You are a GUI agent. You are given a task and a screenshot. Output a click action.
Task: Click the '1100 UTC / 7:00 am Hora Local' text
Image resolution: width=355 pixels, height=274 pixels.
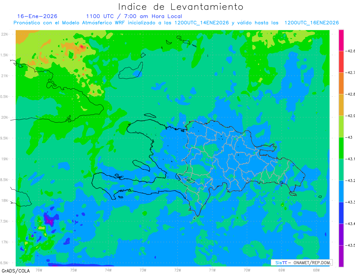tap(134, 16)
